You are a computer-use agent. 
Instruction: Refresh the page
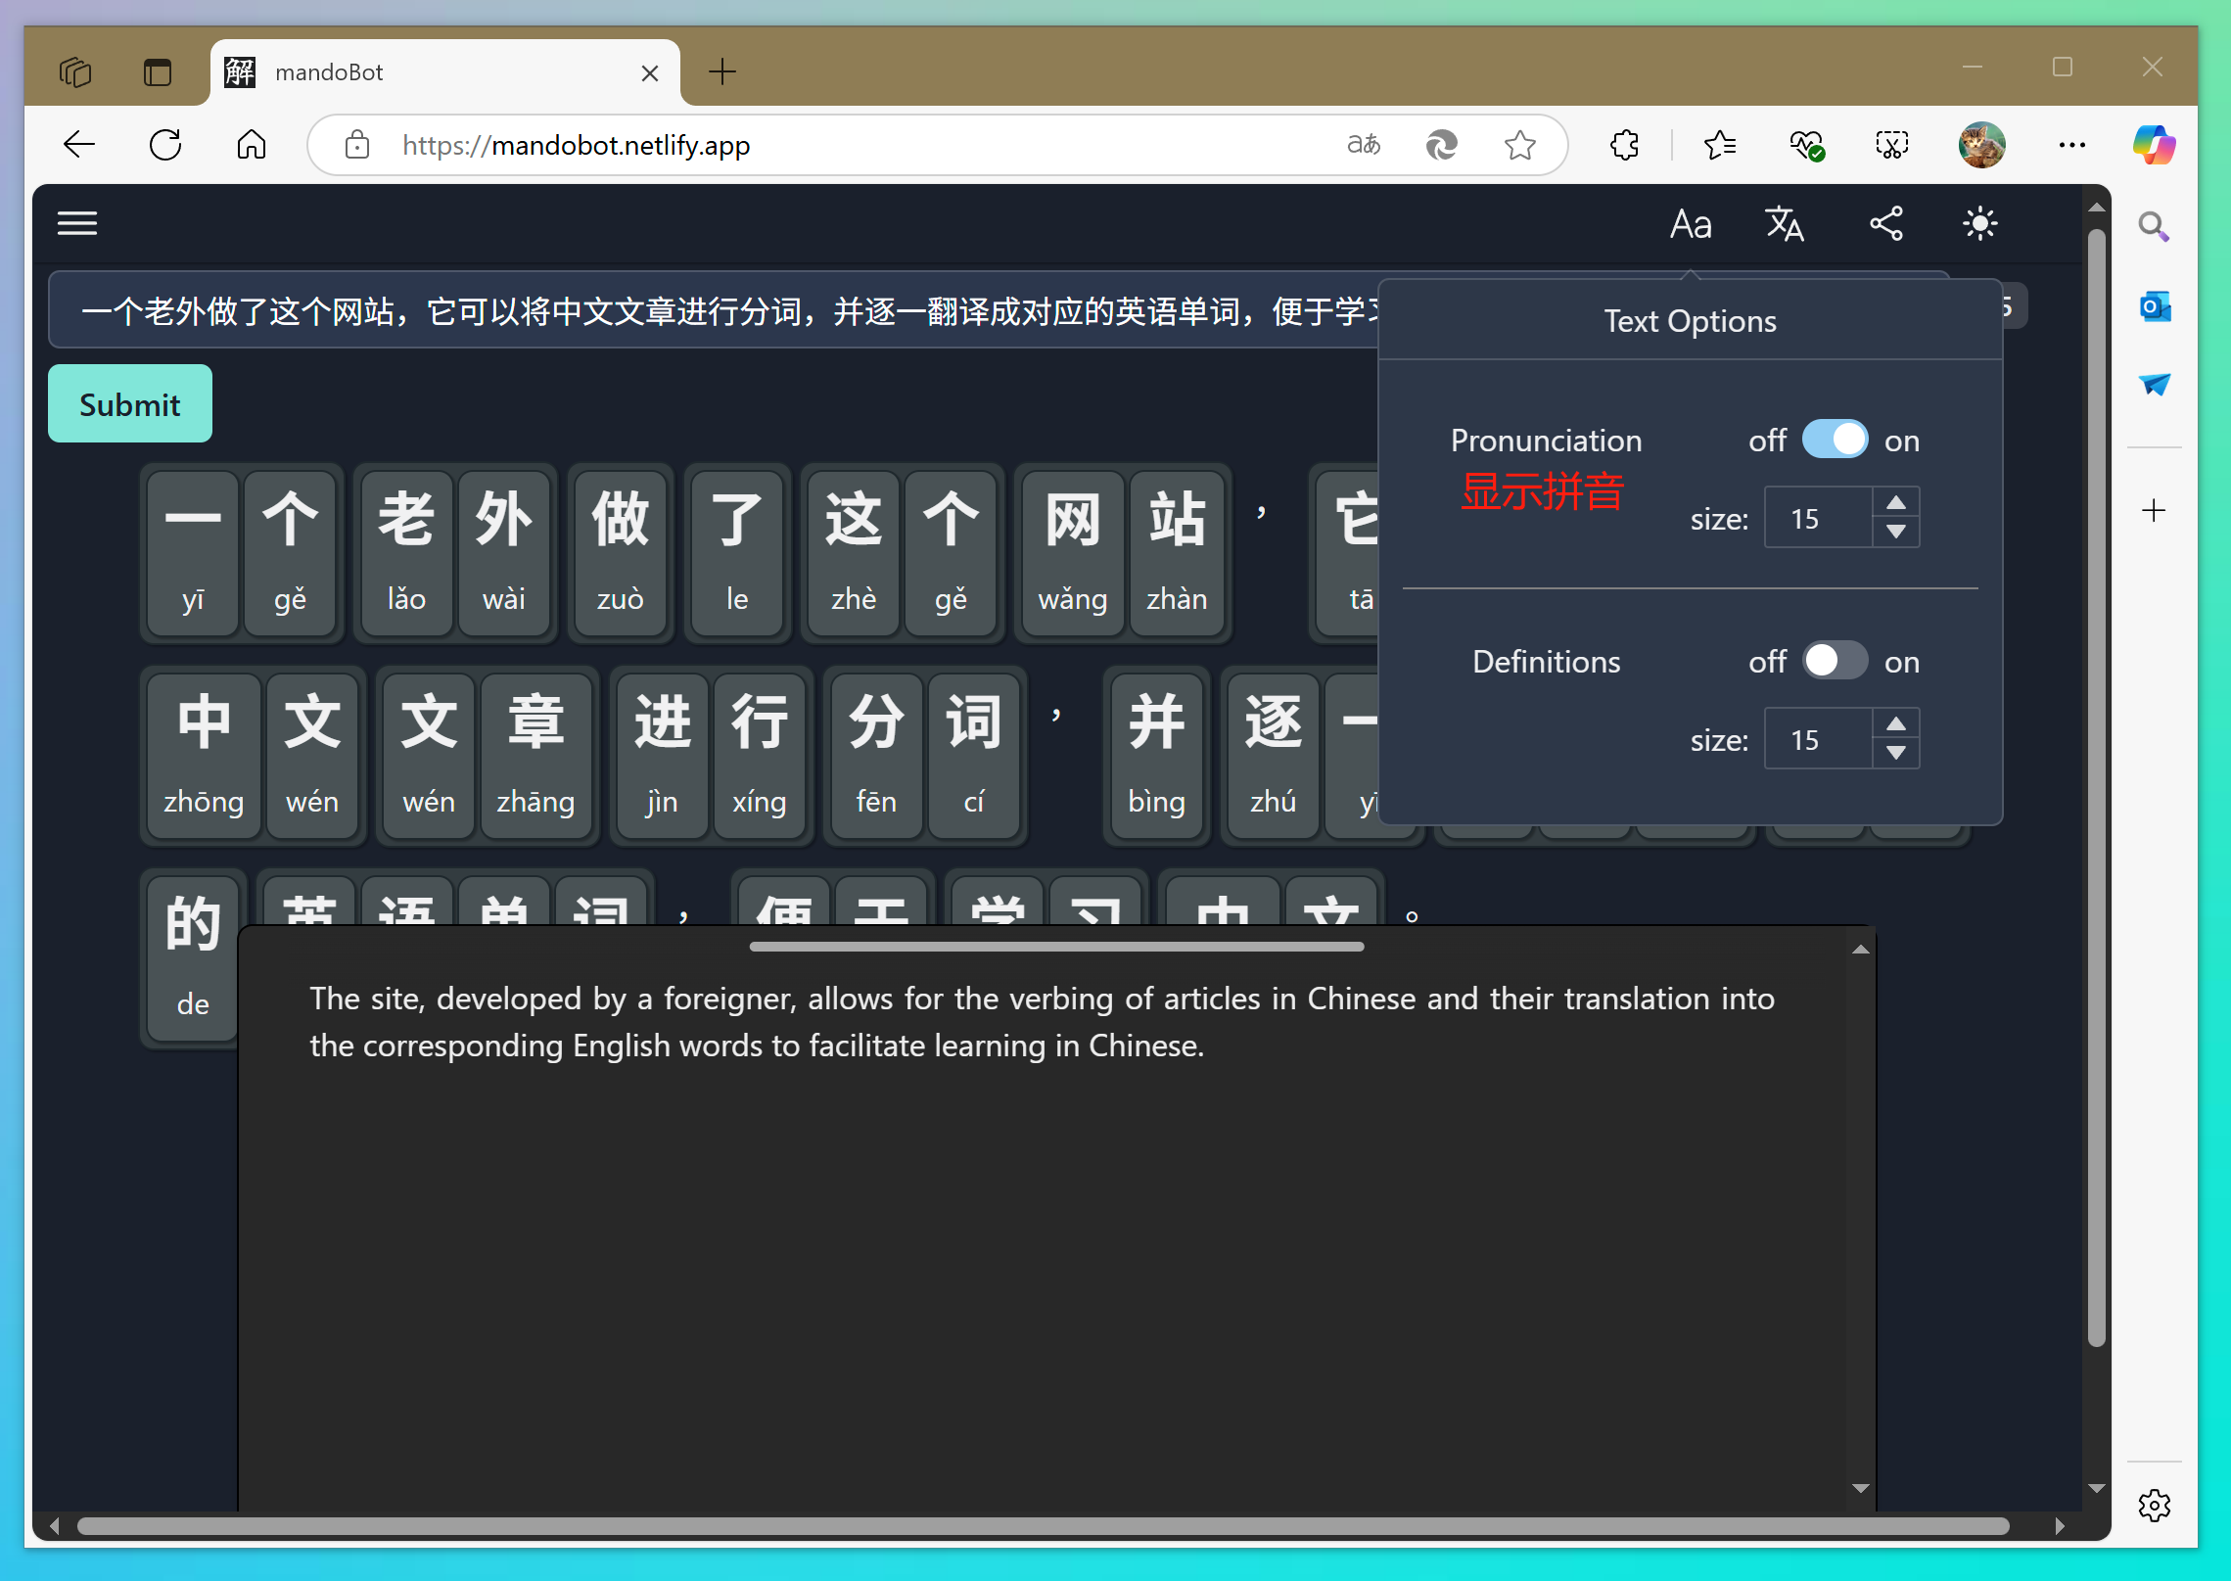click(x=165, y=145)
